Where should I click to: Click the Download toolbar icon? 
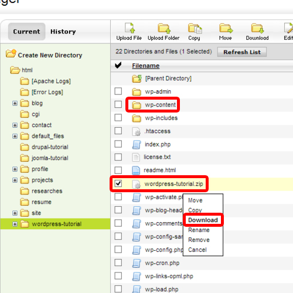click(x=258, y=28)
